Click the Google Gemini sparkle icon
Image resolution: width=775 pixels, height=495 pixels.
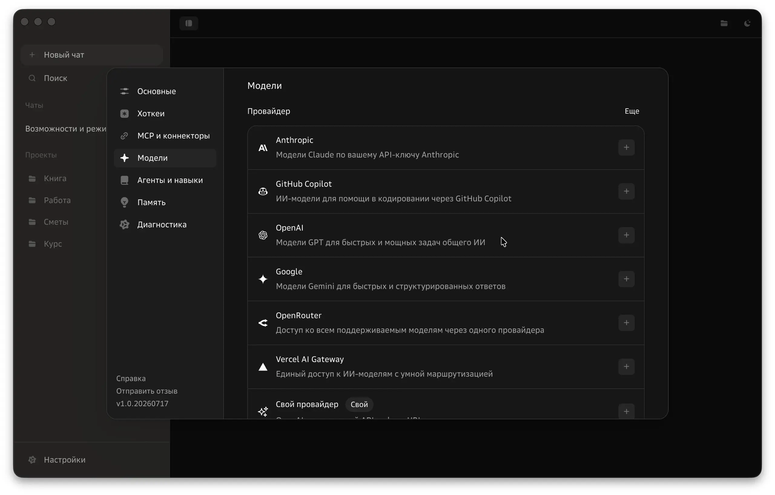(263, 279)
